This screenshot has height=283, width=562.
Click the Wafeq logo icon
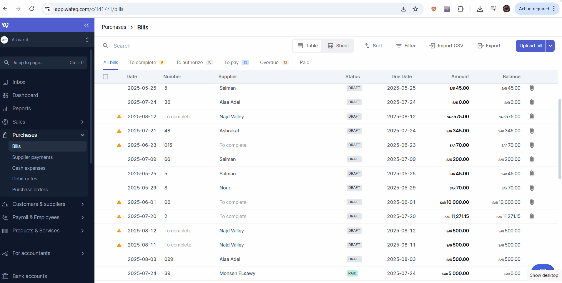click(x=5, y=25)
